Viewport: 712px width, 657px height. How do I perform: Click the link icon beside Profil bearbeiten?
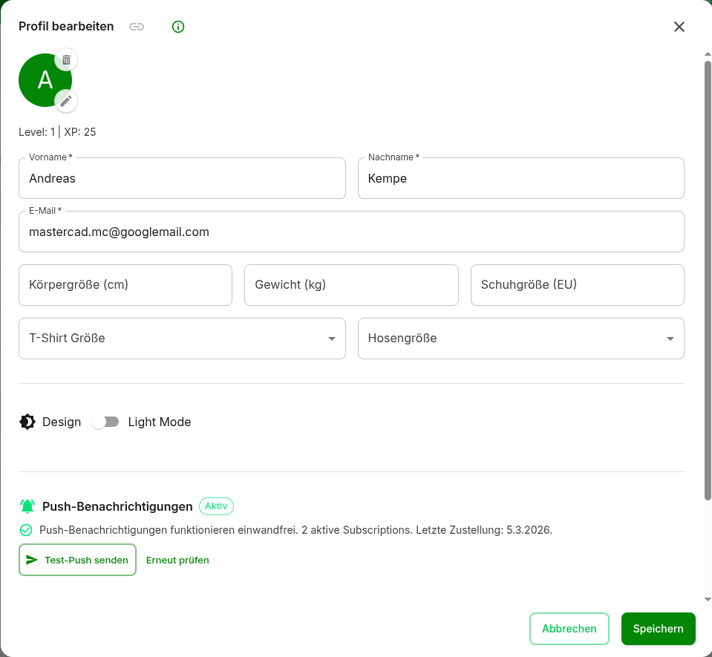[137, 27]
